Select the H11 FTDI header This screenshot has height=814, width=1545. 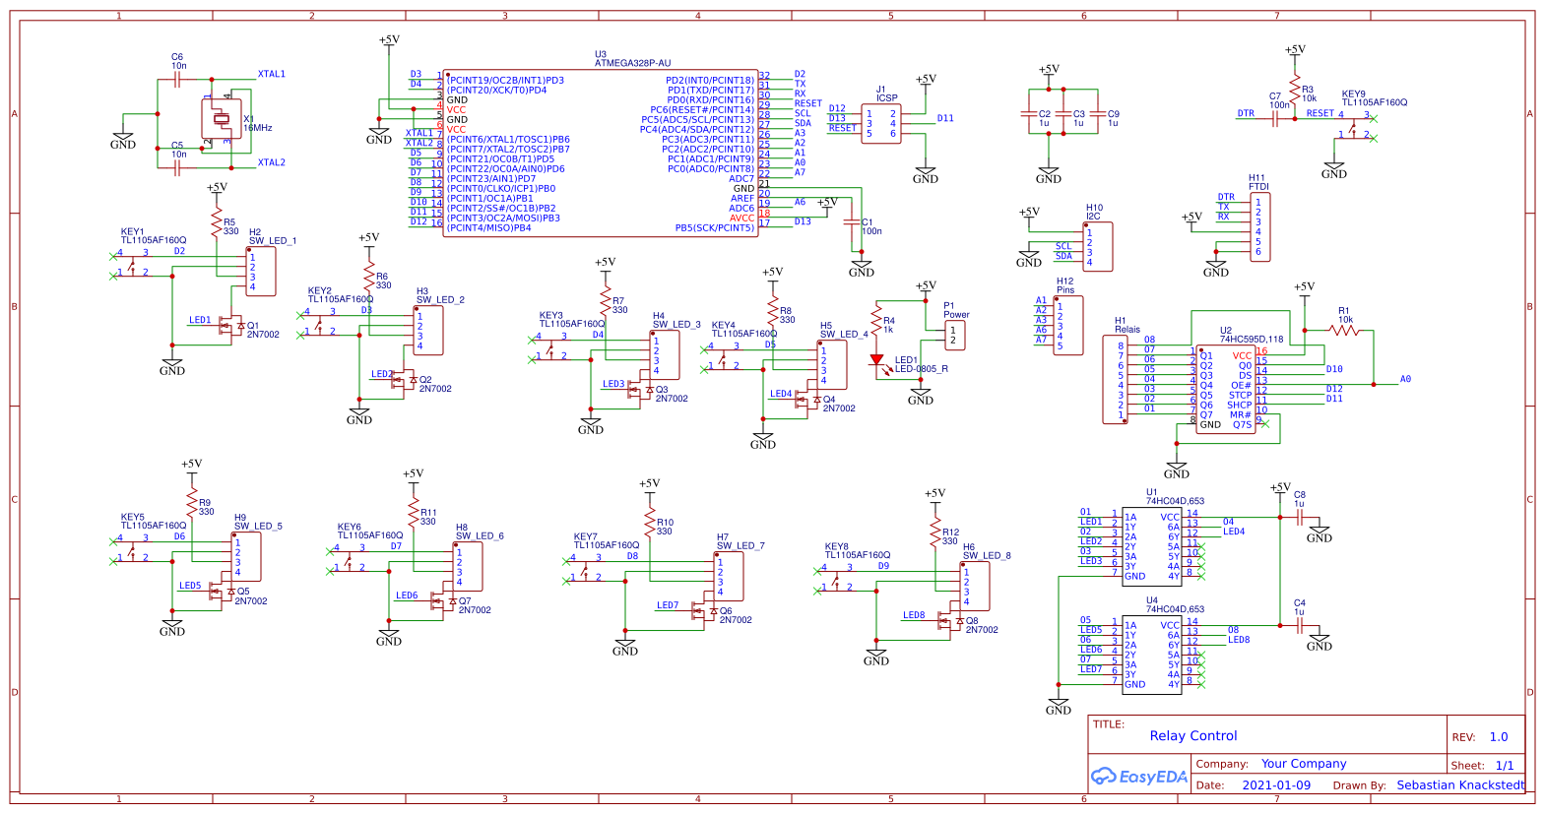pyautogui.click(x=1259, y=227)
